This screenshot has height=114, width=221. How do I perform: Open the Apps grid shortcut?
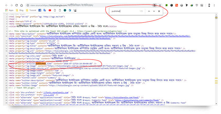(9, 10)
